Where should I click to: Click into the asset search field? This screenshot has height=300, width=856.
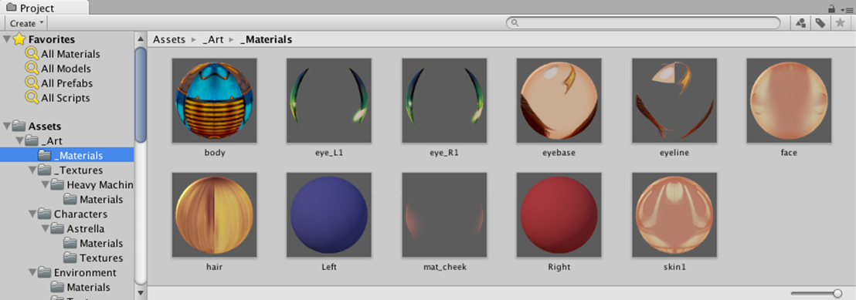643,23
